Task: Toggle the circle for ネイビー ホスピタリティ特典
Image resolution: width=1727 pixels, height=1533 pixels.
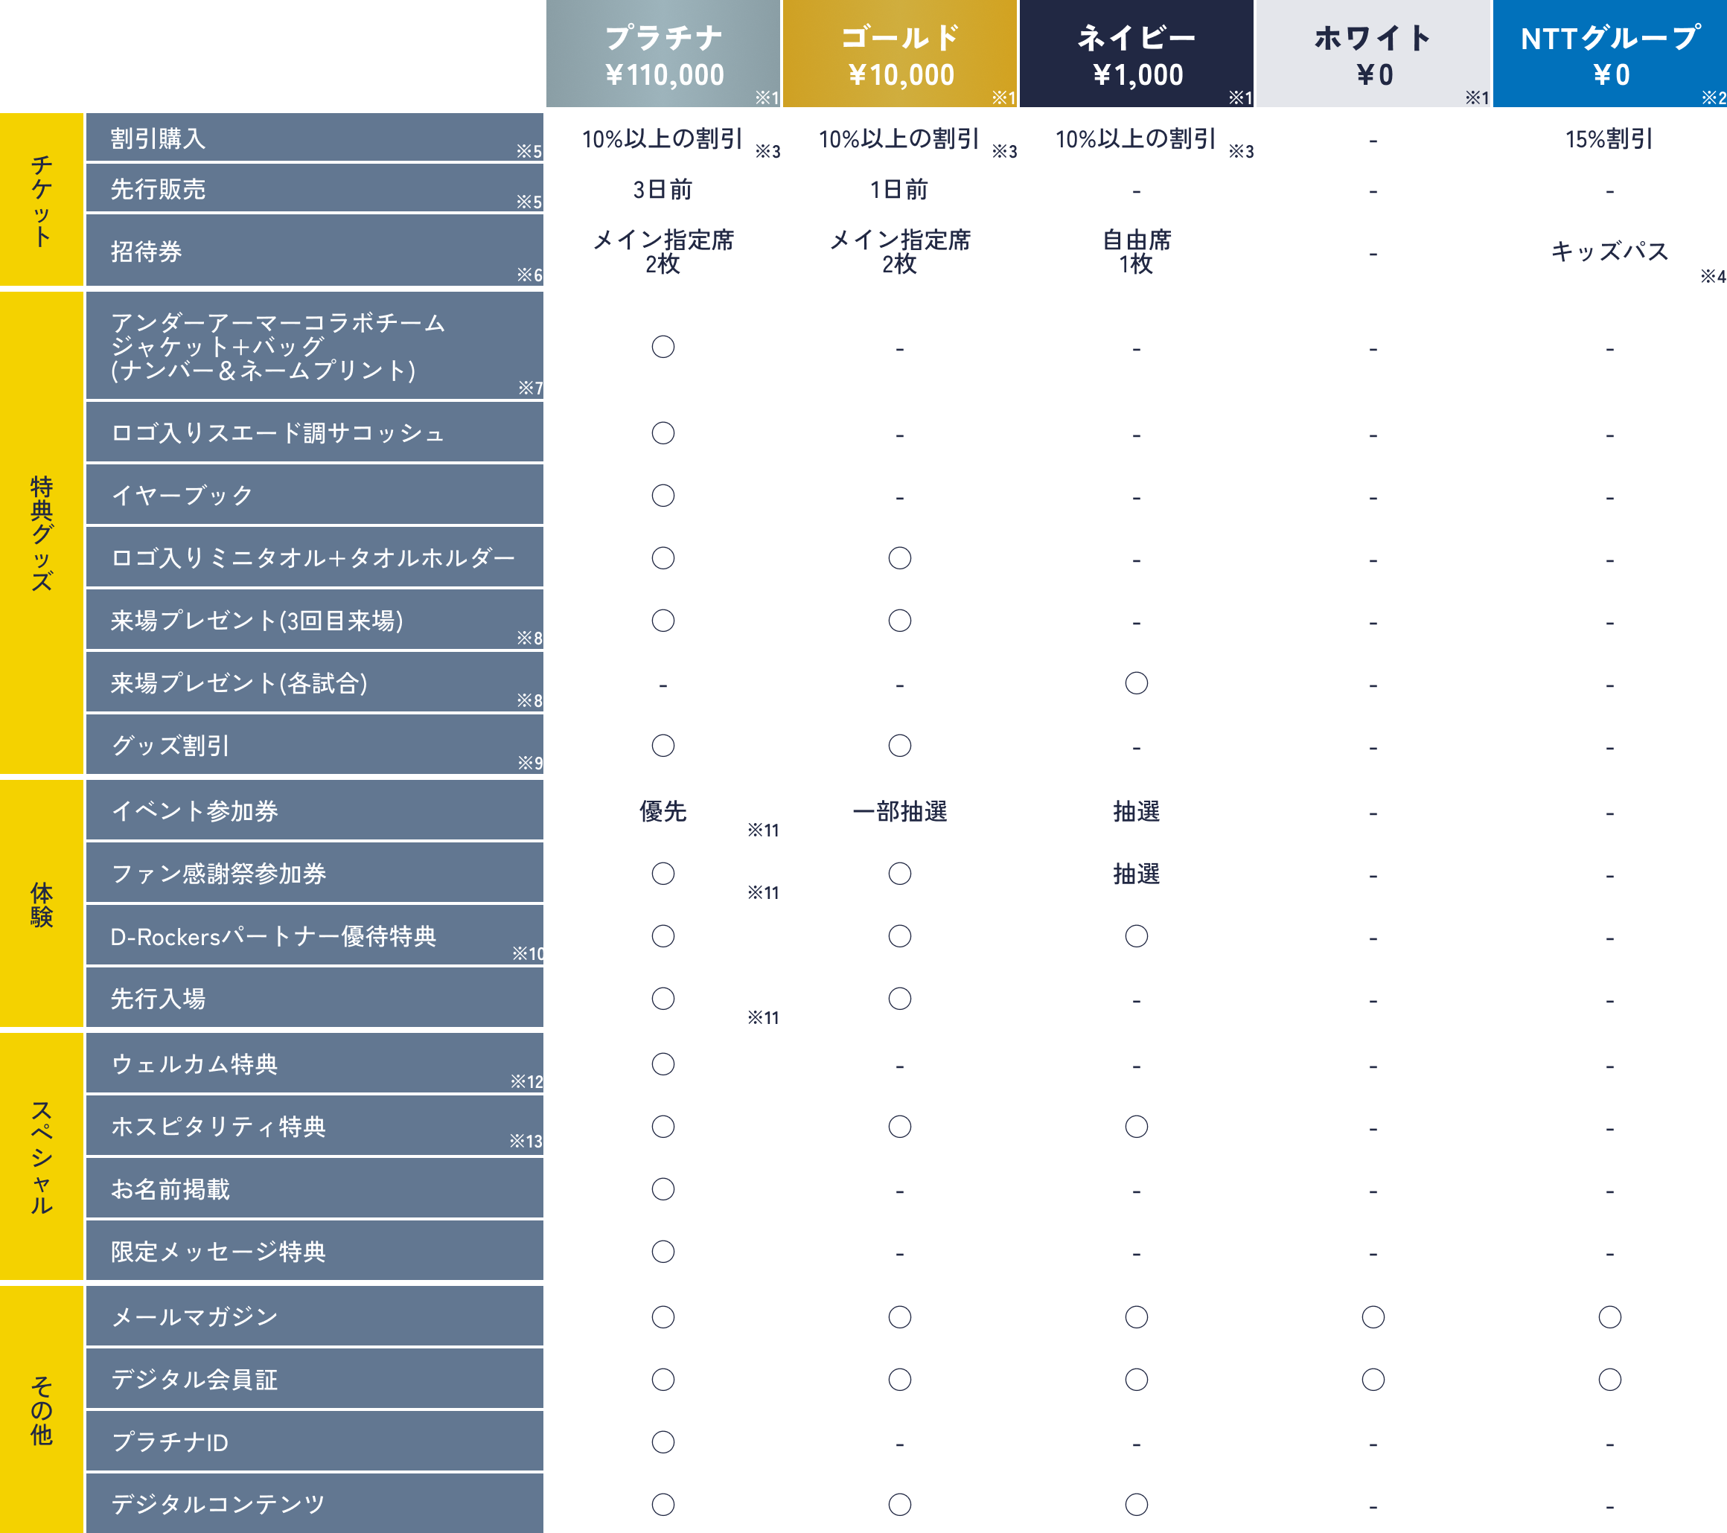Action: coord(1137,1125)
